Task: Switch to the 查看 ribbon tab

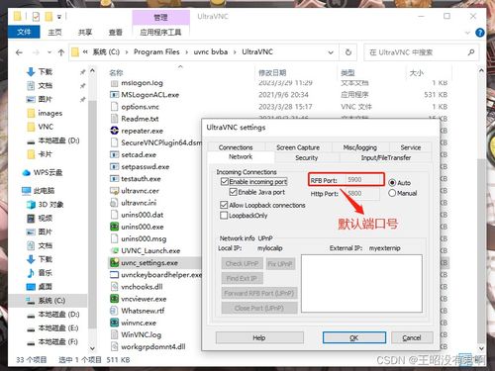Action: [116, 33]
